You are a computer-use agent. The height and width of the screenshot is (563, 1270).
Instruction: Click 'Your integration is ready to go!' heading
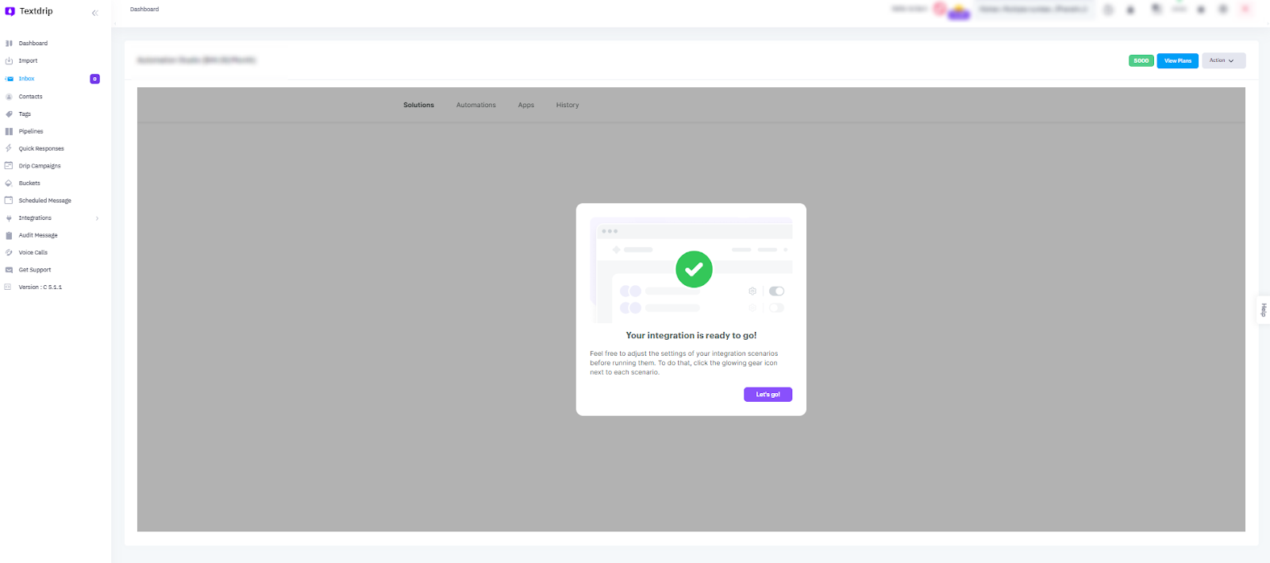(x=691, y=336)
